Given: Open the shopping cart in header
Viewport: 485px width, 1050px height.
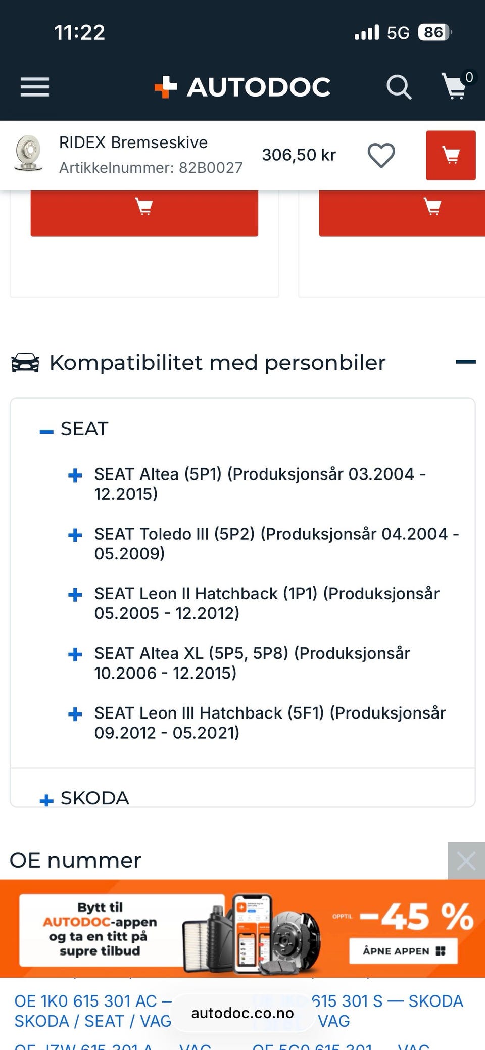Looking at the screenshot, I should click(x=455, y=86).
